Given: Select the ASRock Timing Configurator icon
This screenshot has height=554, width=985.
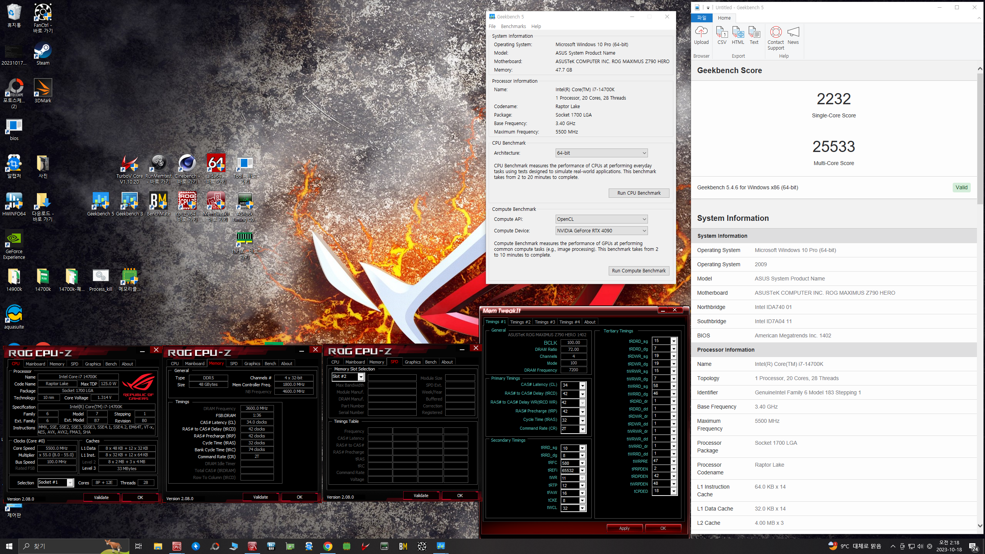Looking at the screenshot, I should coord(245,207).
